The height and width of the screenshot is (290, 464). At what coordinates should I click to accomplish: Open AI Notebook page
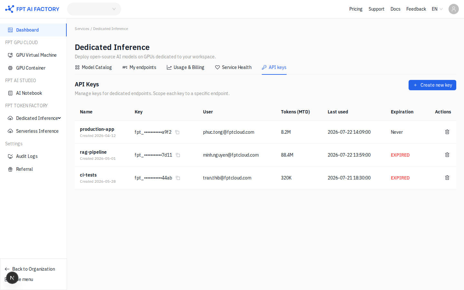(33, 93)
